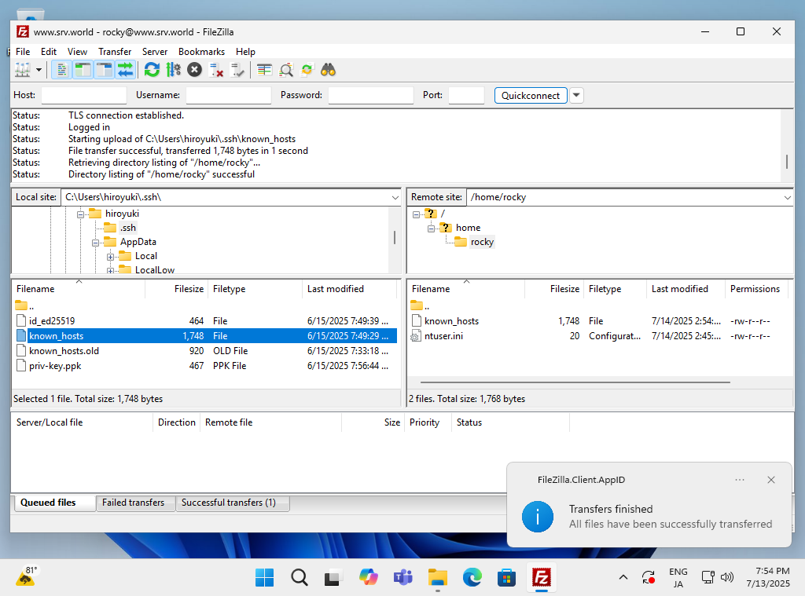Image resolution: width=805 pixels, height=596 pixels.
Task: Open the Bookmarks menu
Action: click(x=201, y=52)
